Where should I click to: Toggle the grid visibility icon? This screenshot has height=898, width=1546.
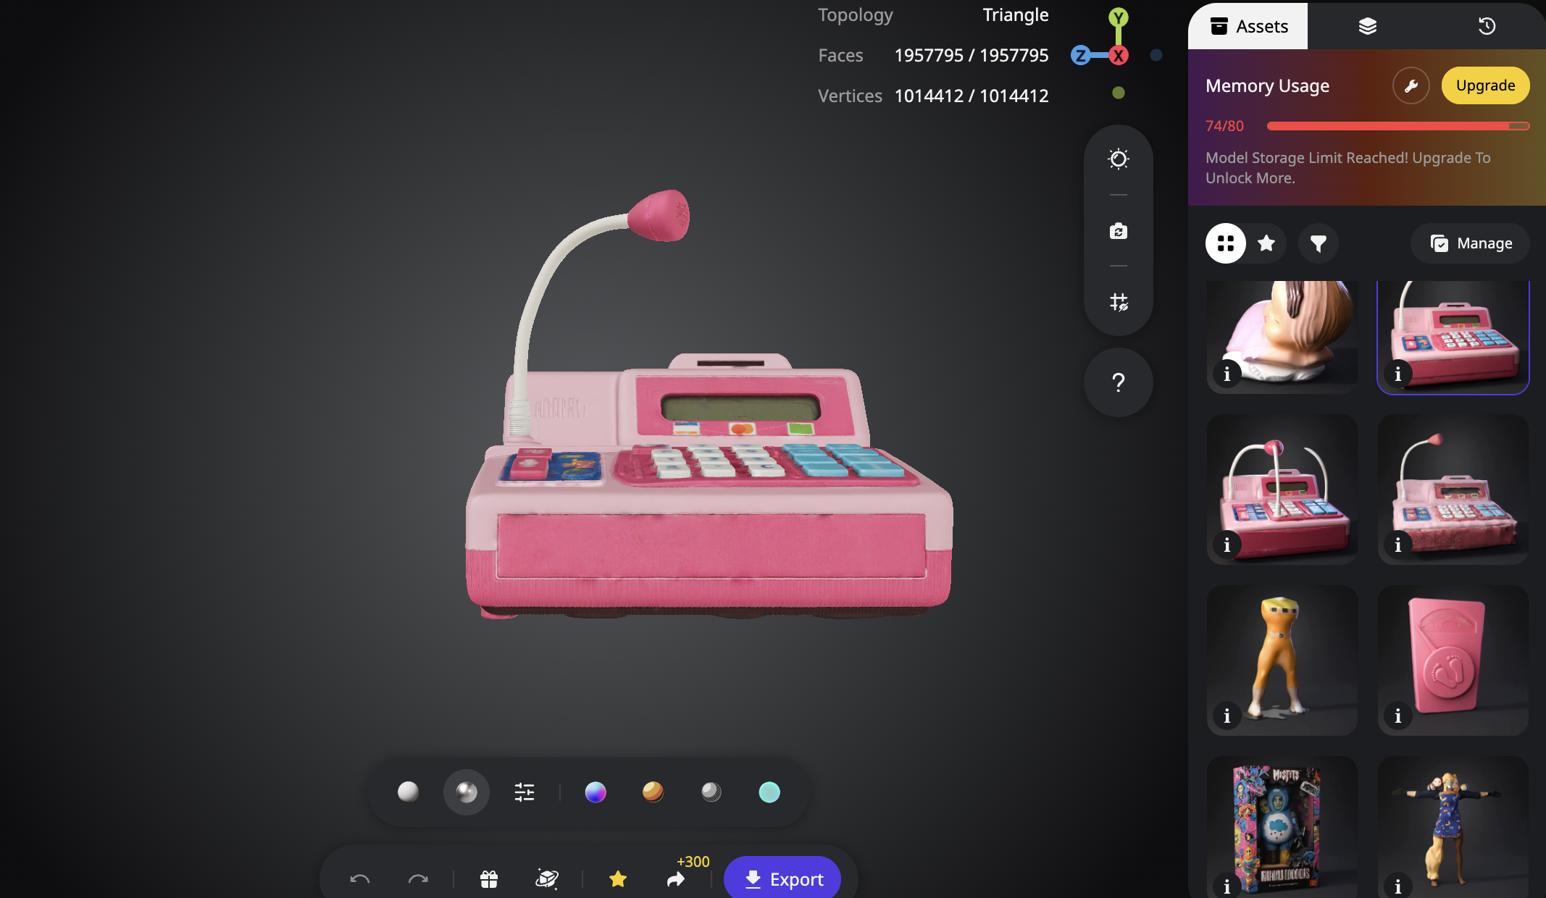tap(1119, 302)
